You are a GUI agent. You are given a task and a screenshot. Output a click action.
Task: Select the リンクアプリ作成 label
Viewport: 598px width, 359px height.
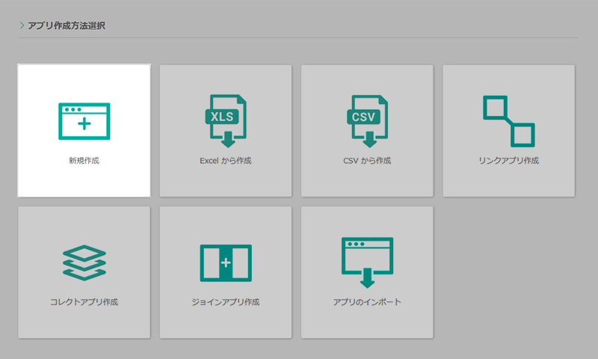click(x=508, y=161)
